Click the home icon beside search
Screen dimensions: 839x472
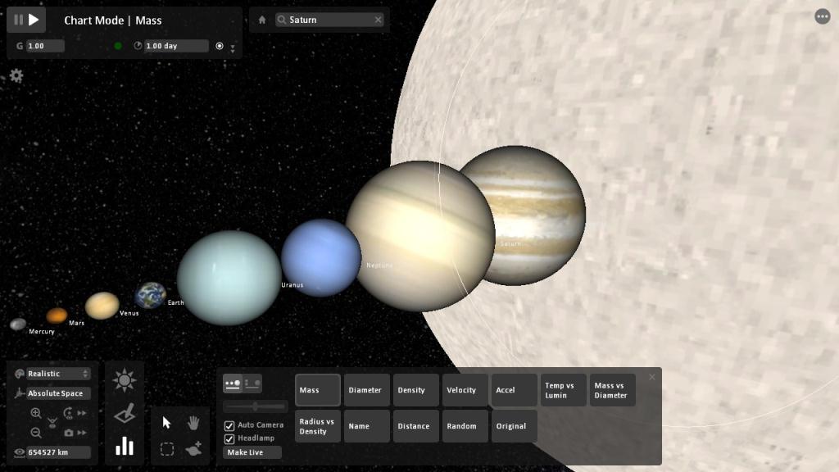pyautogui.click(x=262, y=20)
